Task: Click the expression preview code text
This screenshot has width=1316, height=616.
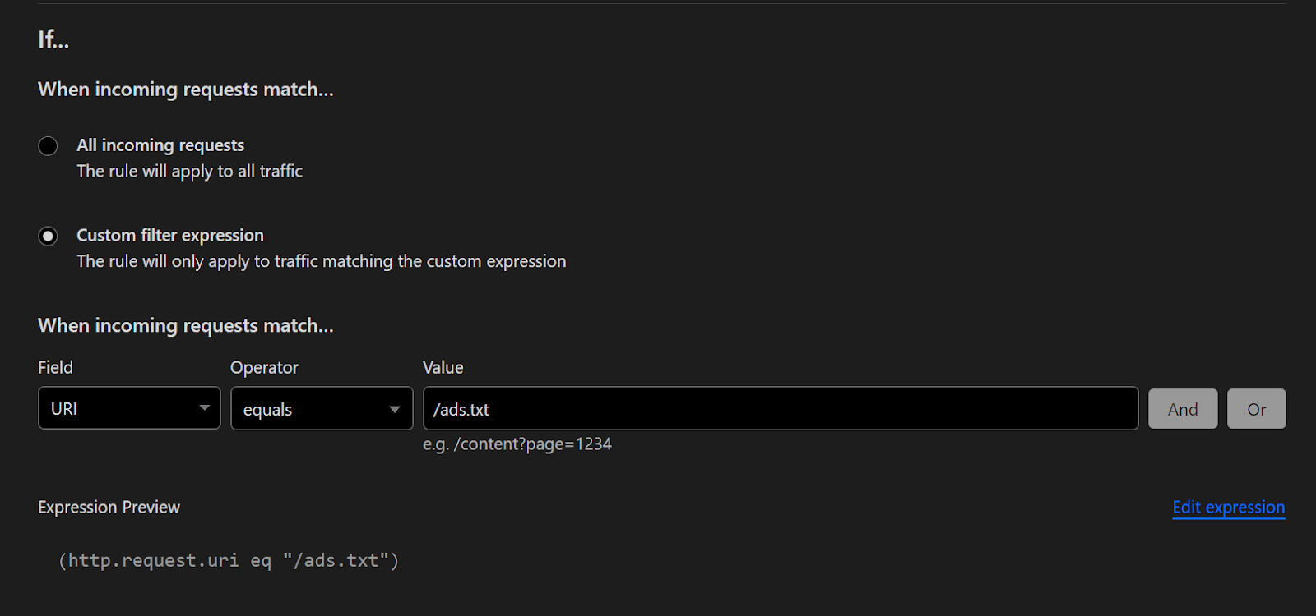Action: pos(229,561)
